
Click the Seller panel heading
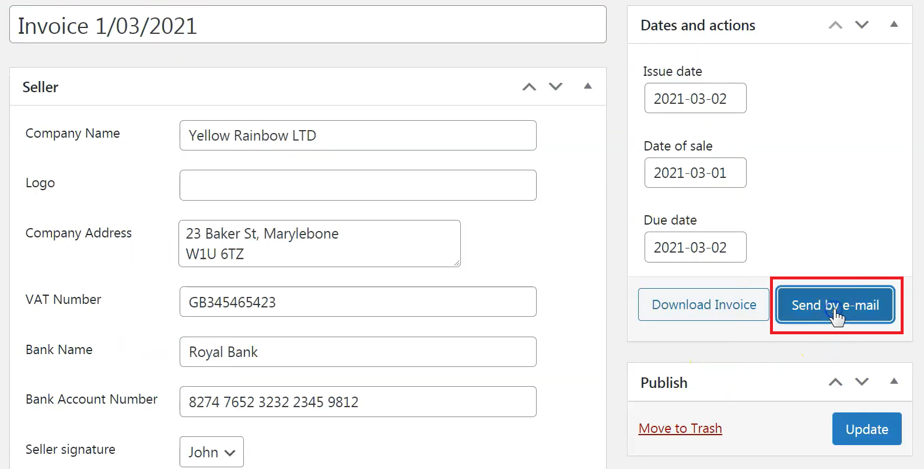click(40, 87)
